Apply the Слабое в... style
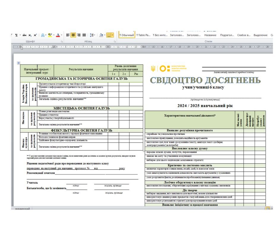 [x=244, y=35]
